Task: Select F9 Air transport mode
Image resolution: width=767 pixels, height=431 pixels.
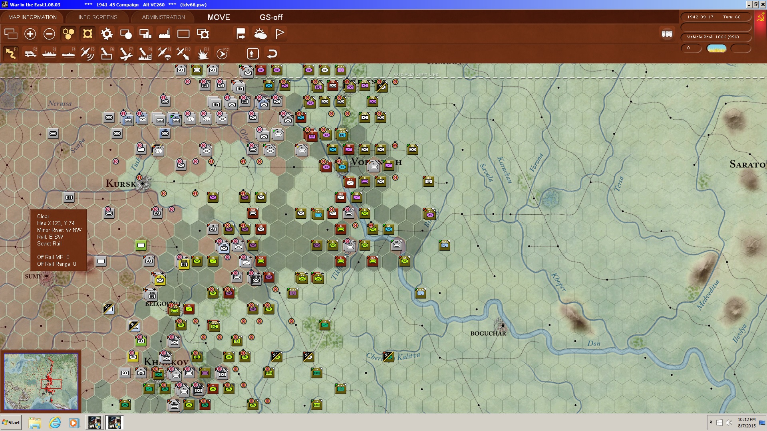Action: [164, 53]
